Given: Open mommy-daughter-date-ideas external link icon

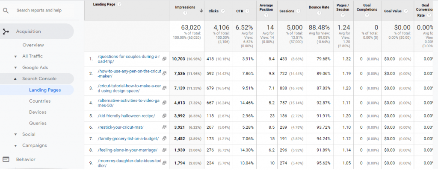Looking at the screenshot, I should [x=164, y=163].
